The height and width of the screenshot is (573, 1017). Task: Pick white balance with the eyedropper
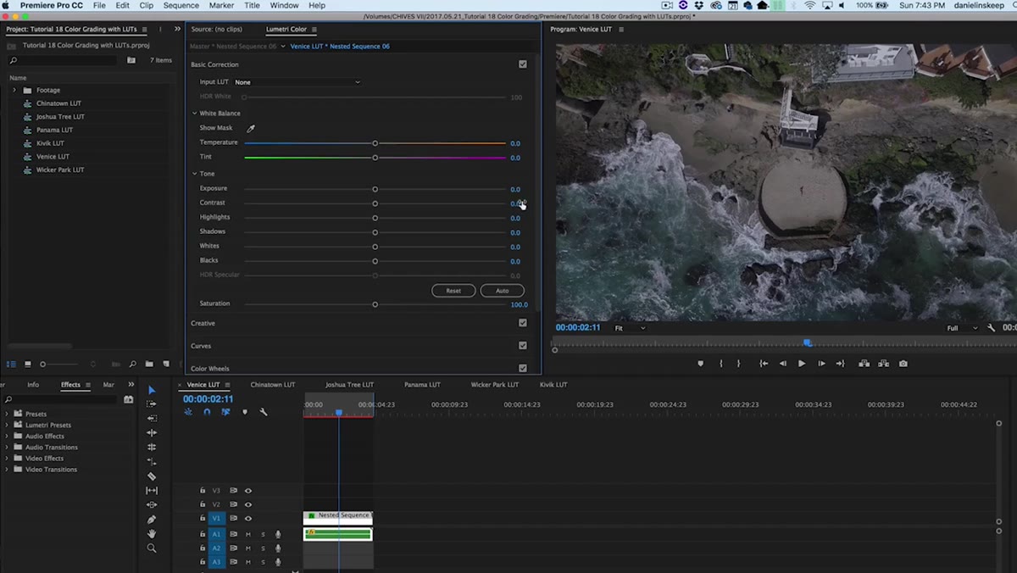(x=251, y=128)
